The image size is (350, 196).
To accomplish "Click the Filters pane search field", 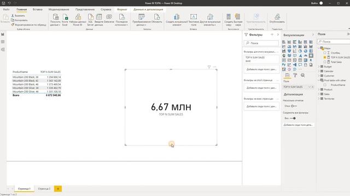I will [261, 43].
